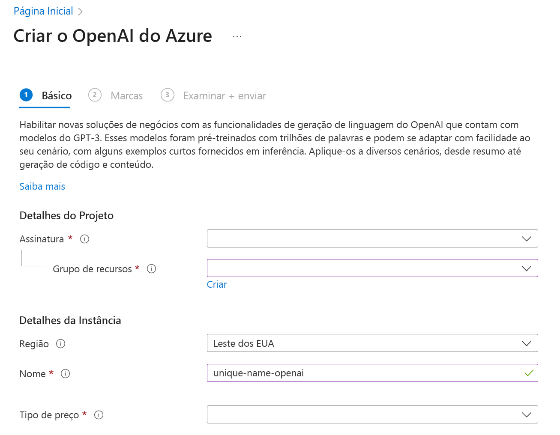This screenshot has height=435, width=560.
Task: Go to the Examinar + enviar tab
Action: pos(213,95)
